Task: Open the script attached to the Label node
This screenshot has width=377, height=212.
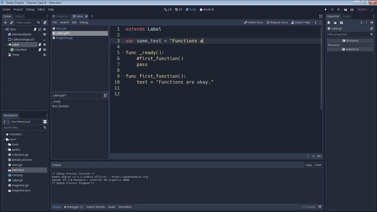Action: pyautogui.click(x=39, y=45)
